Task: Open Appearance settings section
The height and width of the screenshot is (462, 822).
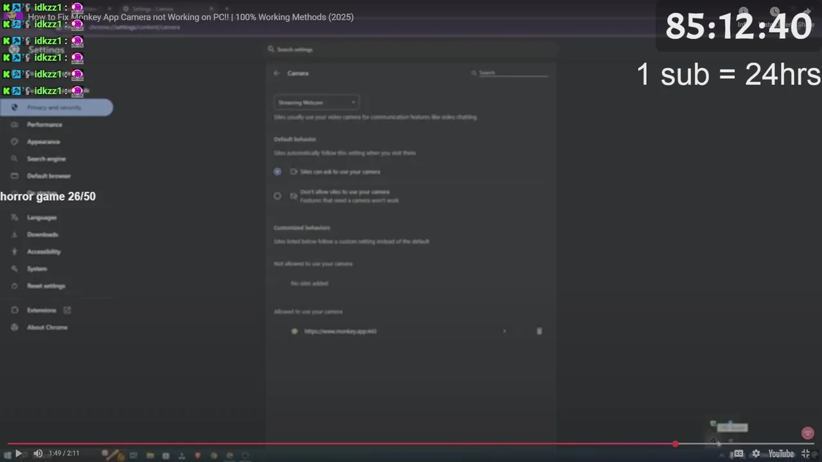Action: coord(43,142)
